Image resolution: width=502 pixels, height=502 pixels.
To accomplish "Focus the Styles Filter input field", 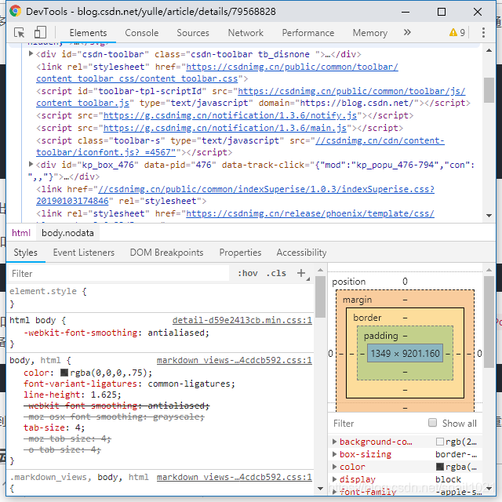I will (118, 274).
